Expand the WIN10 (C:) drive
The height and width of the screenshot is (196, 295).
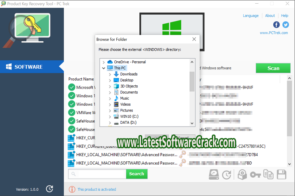110,116
